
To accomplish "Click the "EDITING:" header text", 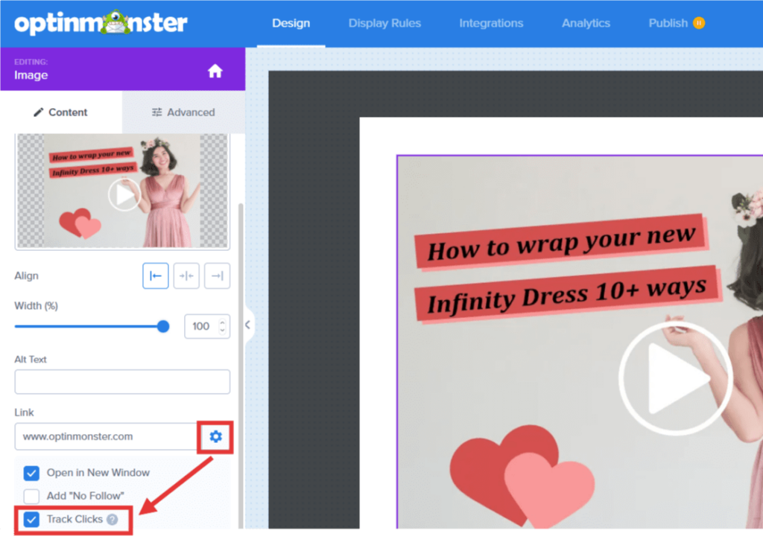I will click(31, 62).
